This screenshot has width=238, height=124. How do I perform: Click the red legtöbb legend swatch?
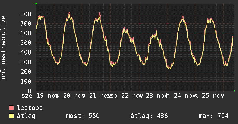click(12, 108)
